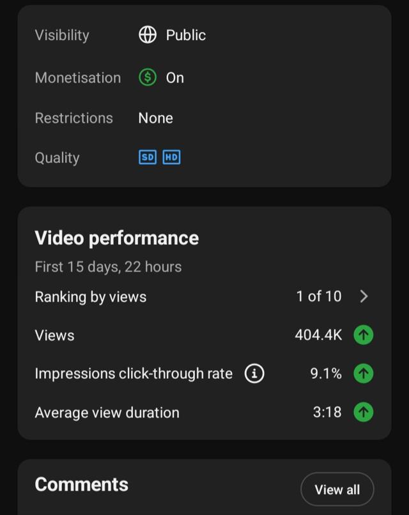Image resolution: width=409 pixels, height=515 pixels.
Task: Select the 404.4K views value
Action: coord(318,335)
